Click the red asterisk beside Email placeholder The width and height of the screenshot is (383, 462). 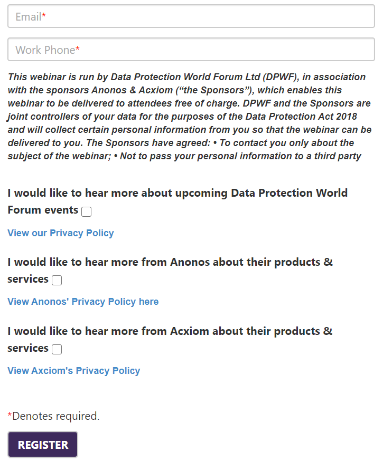point(44,16)
